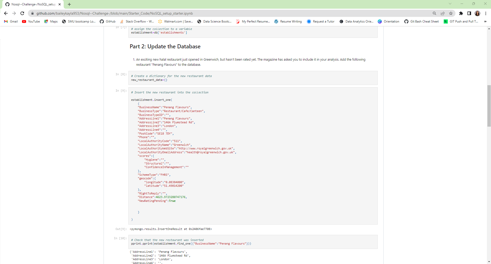
Task: Click the share page icon
Action: coord(443,13)
